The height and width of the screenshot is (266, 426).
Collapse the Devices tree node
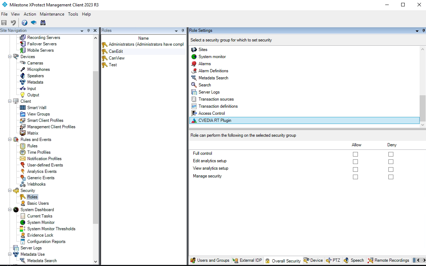10,57
